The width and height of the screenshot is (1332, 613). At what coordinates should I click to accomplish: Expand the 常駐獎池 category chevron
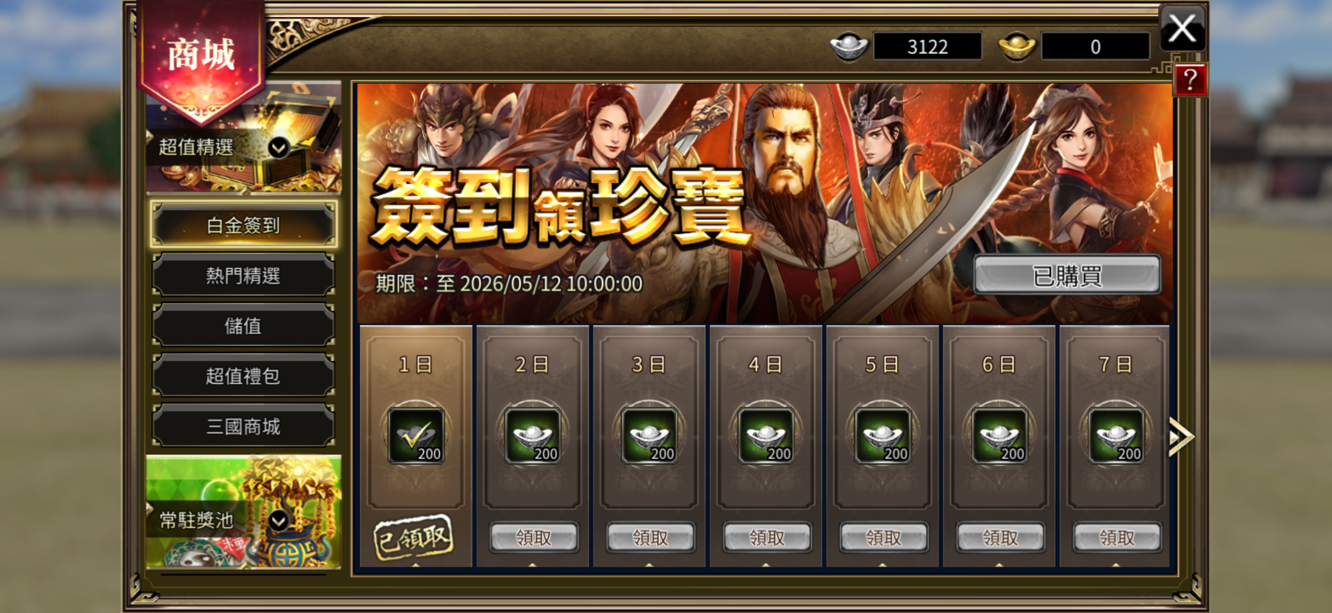(x=278, y=520)
